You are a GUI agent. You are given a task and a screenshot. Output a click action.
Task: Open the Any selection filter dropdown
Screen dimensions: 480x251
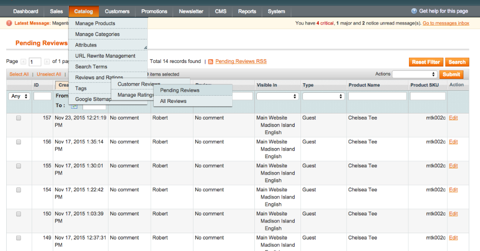pos(19,96)
